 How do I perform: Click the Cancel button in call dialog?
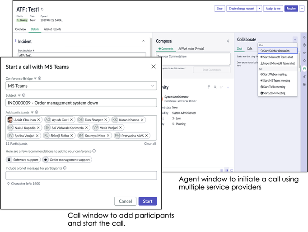click(125, 201)
